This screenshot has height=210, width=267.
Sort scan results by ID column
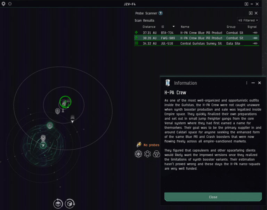click(x=163, y=27)
